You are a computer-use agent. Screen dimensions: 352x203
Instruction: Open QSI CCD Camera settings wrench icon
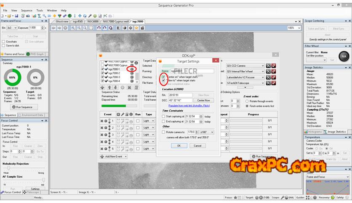[x=268, y=66]
